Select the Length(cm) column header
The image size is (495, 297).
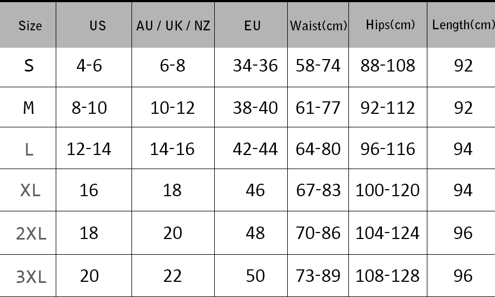(463, 25)
